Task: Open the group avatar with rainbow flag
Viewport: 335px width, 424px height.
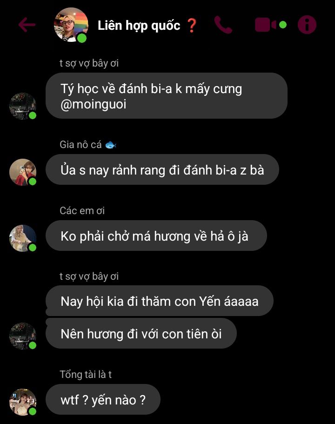Action: coord(71,25)
